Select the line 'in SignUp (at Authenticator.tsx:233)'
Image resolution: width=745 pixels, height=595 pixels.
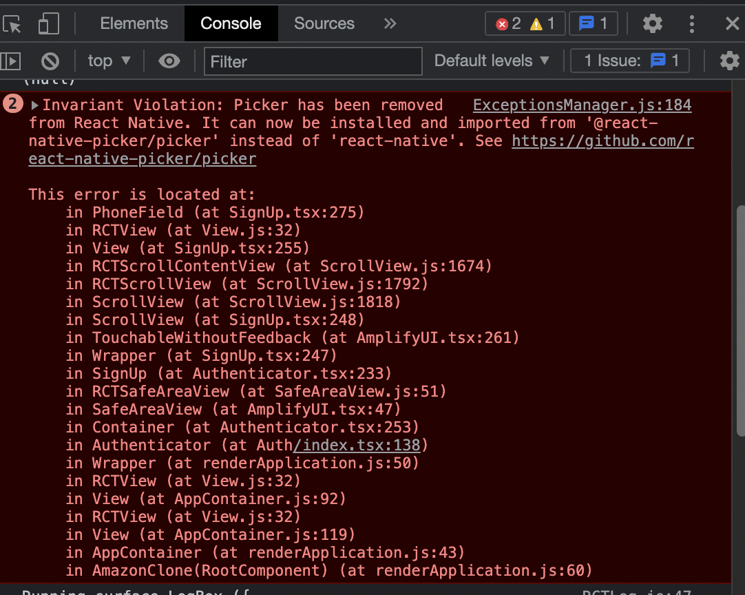[x=229, y=373]
